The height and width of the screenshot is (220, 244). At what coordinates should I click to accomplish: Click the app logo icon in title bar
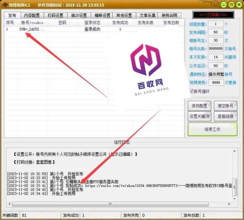click(x=5, y=5)
